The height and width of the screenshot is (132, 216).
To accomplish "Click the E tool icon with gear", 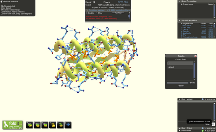I will 37,125.
